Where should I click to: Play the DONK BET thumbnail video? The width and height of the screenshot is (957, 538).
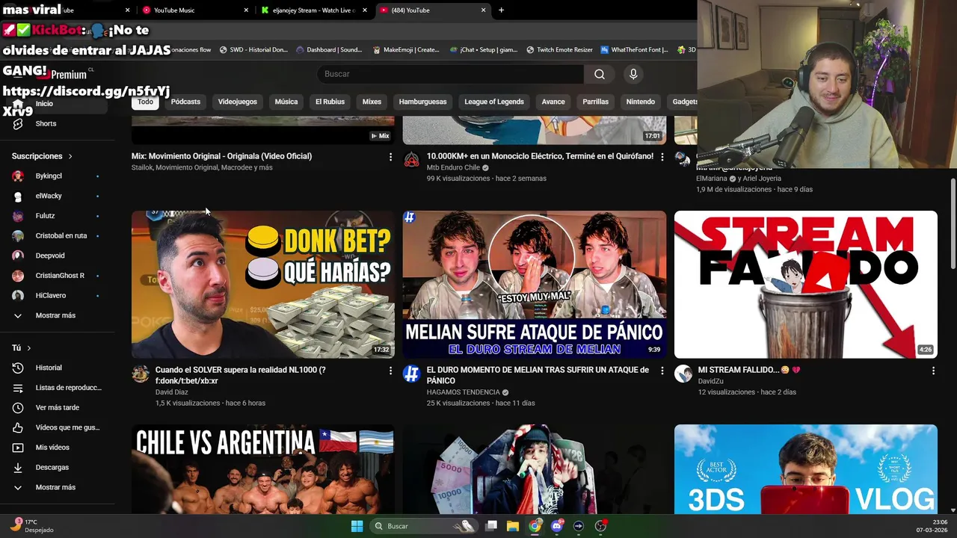pyautogui.click(x=263, y=285)
